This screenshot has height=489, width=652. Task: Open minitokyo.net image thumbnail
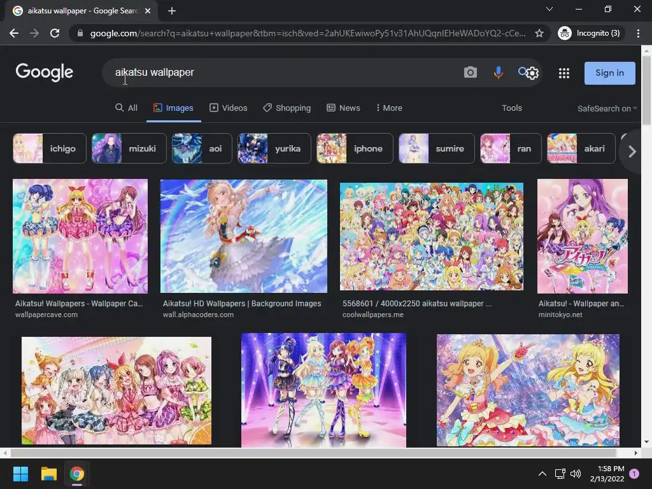[583, 236]
